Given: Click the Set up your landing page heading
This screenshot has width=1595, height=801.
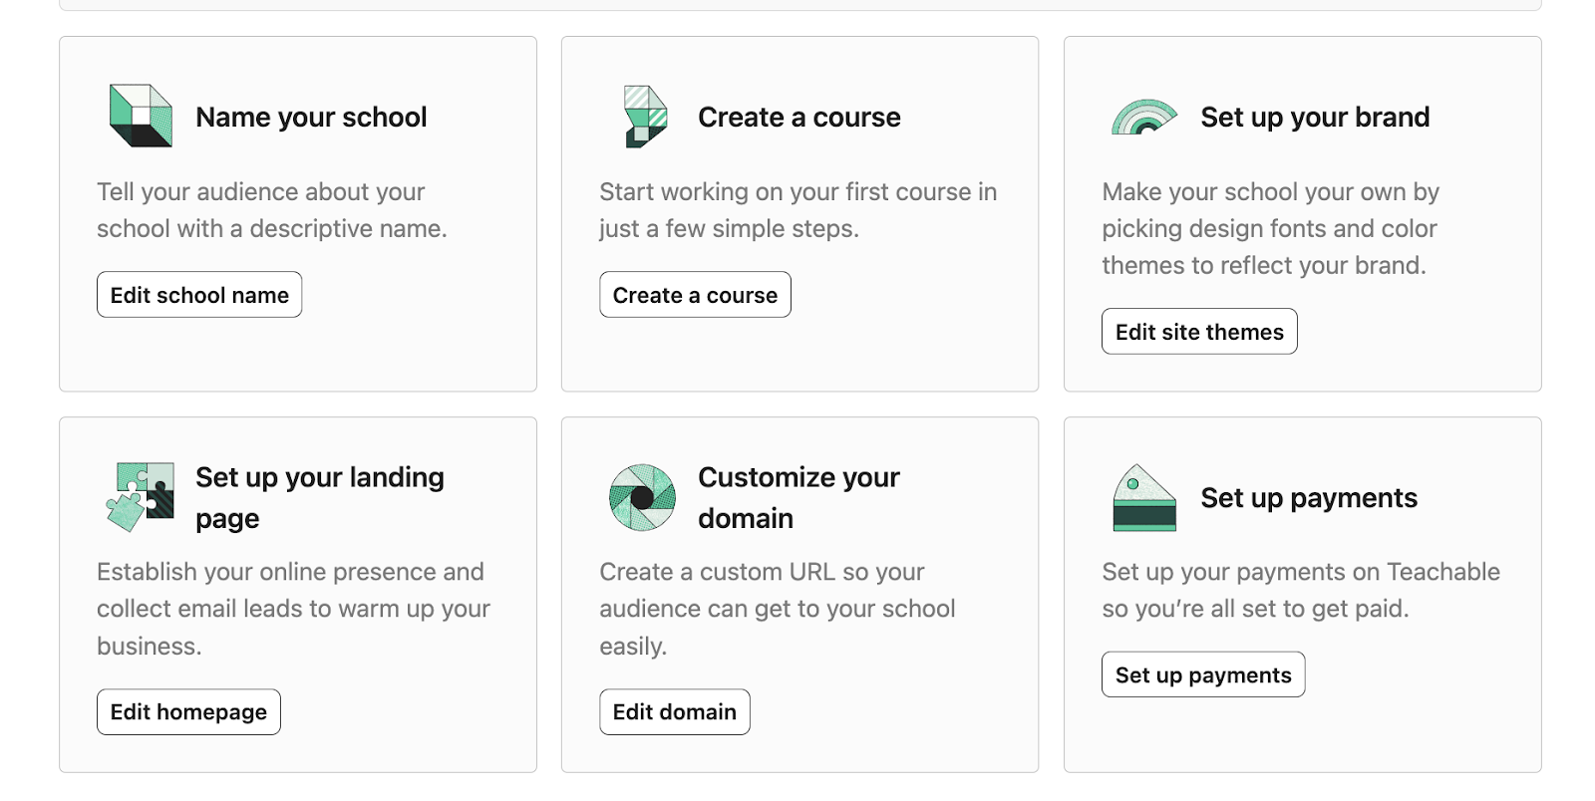Looking at the screenshot, I should click(319, 497).
